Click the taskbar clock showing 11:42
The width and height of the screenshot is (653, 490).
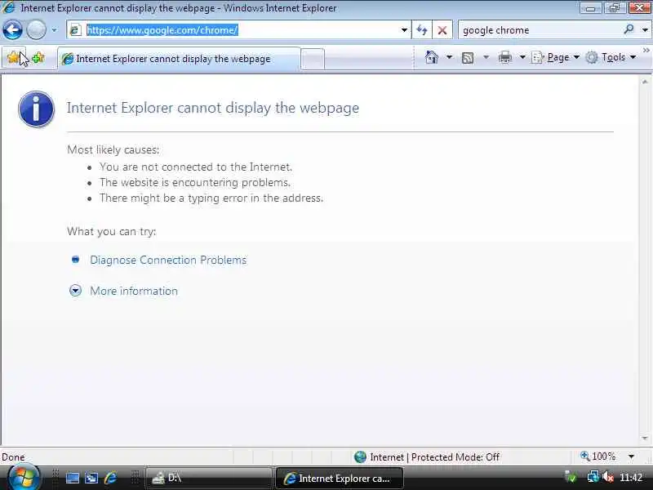click(631, 477)
